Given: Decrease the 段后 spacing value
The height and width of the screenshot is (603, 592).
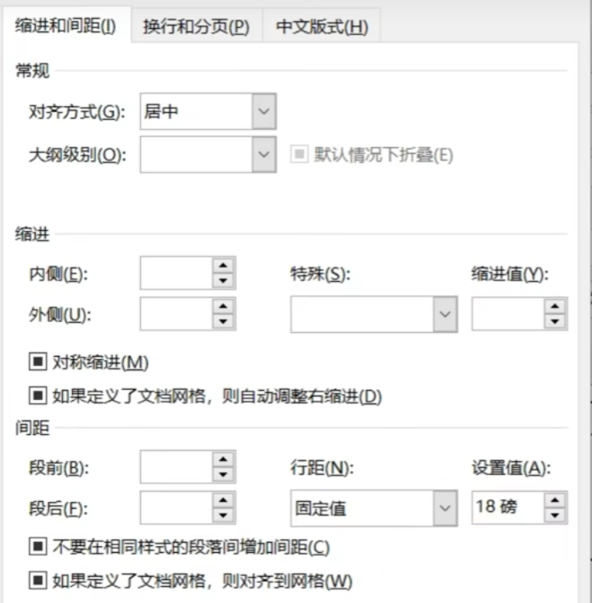Looking at the screenshot, I should point(223,516).
